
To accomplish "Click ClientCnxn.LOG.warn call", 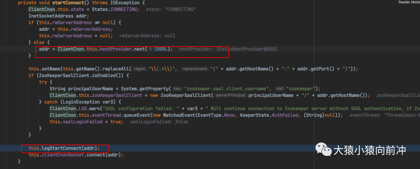I will coord(75,109).
